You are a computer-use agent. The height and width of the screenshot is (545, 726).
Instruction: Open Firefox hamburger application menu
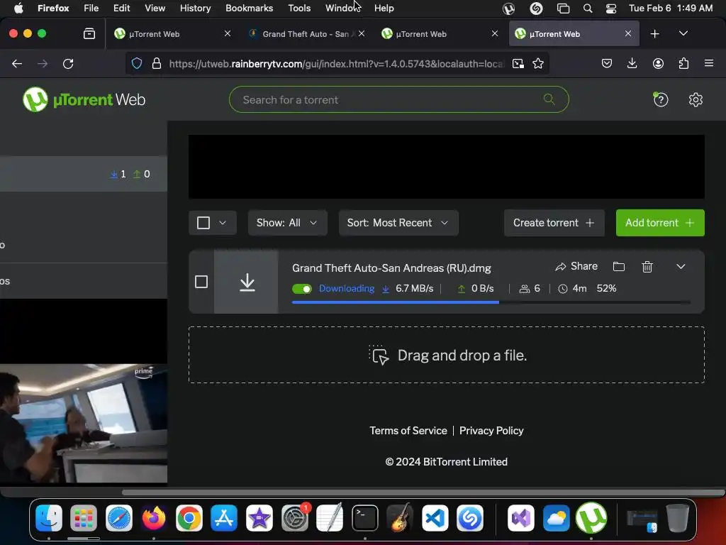point(709,63)
